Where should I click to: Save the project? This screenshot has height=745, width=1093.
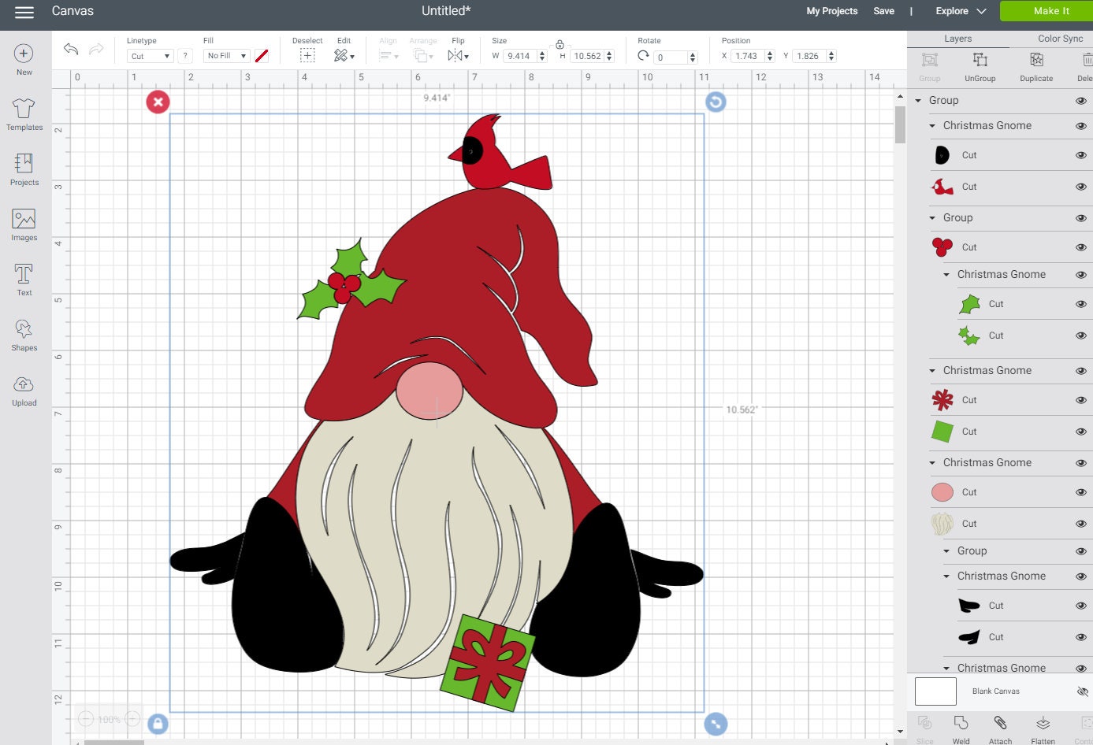pyautogui.click(x=883, y=11)
